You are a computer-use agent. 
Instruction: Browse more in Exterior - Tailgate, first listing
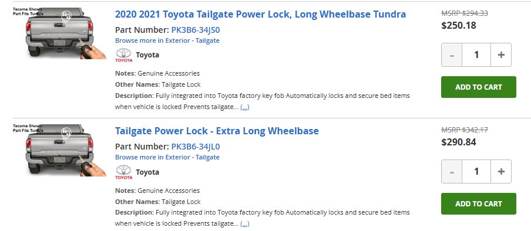point(167,40)
